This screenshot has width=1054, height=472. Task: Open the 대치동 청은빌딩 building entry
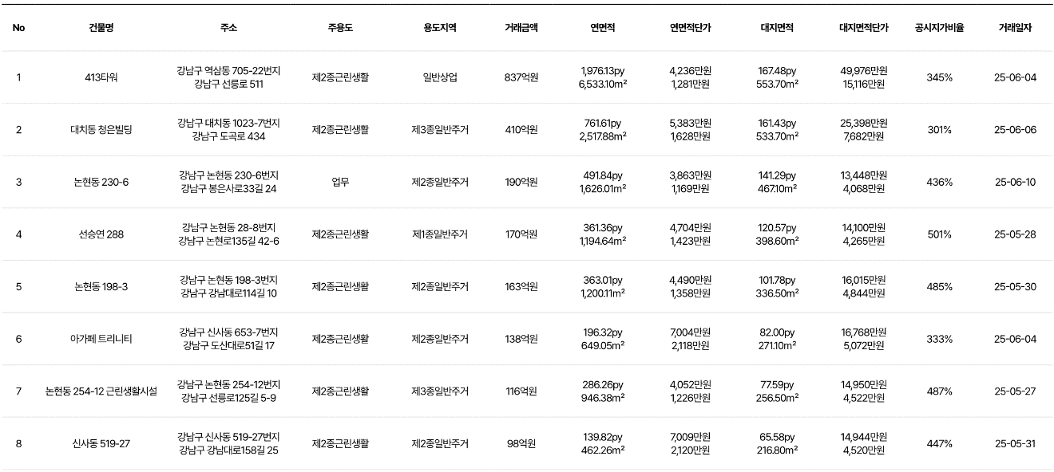101,130
